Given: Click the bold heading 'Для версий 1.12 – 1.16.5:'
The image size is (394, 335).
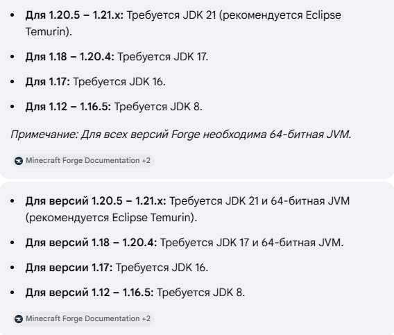Looking at the screenshot, I should click(89, 293).
